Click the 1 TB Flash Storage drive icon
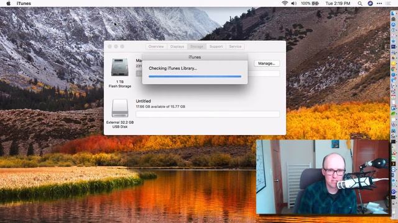 120,68
